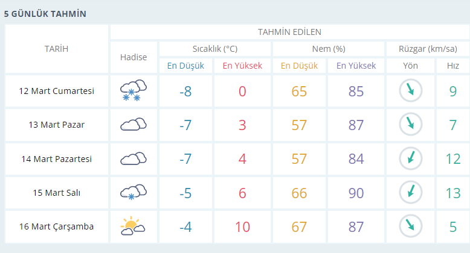Click the wind direction arrow for 13 Mart Pazar

click(x=410, y=124)
